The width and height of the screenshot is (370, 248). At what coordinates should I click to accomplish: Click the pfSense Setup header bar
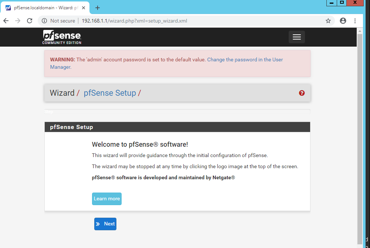pos(177,127)
